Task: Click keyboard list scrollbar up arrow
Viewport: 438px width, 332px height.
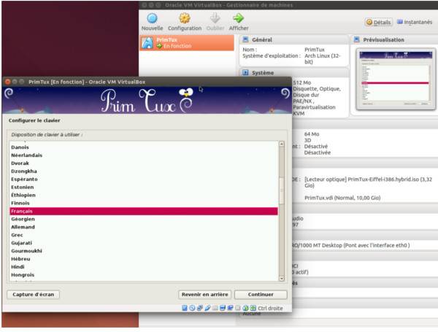Action: click(282, 144)
